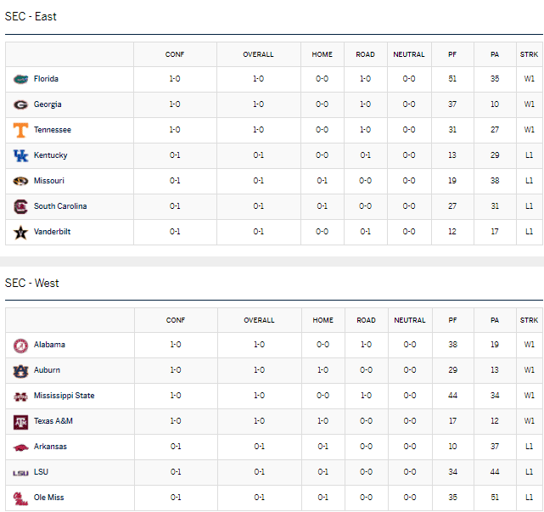Click the Vanderbilt star logo
Viewport: 544px width, 512px height.
click(20, 232)
